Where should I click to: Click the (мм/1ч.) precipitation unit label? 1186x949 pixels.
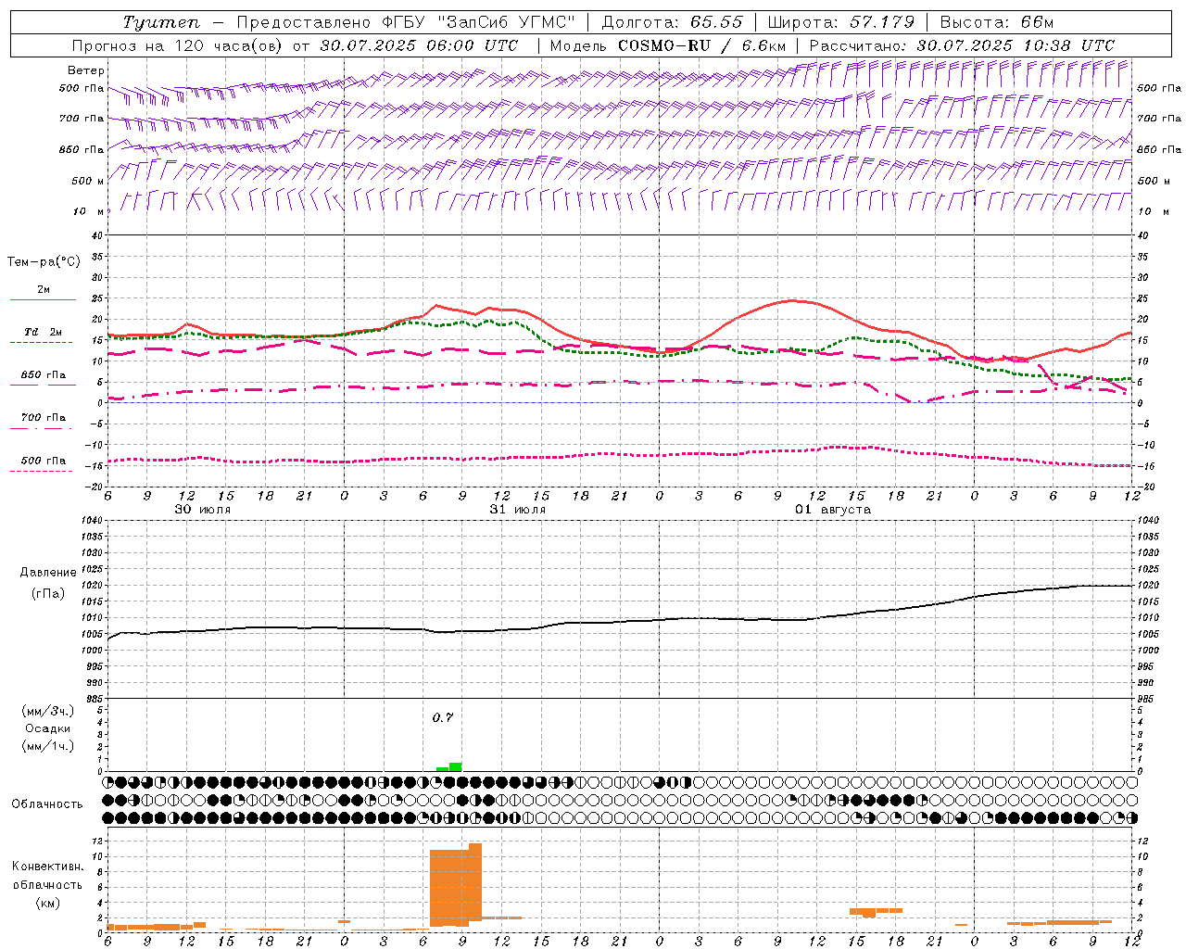point(48,746)
